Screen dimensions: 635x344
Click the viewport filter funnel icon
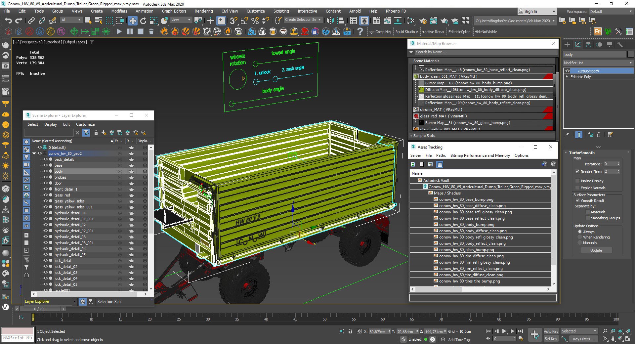click(x=92, y=42)
